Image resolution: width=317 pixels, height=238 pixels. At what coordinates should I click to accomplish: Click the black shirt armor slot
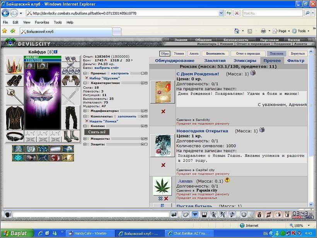pyautogui.click(x=15, y=118)
